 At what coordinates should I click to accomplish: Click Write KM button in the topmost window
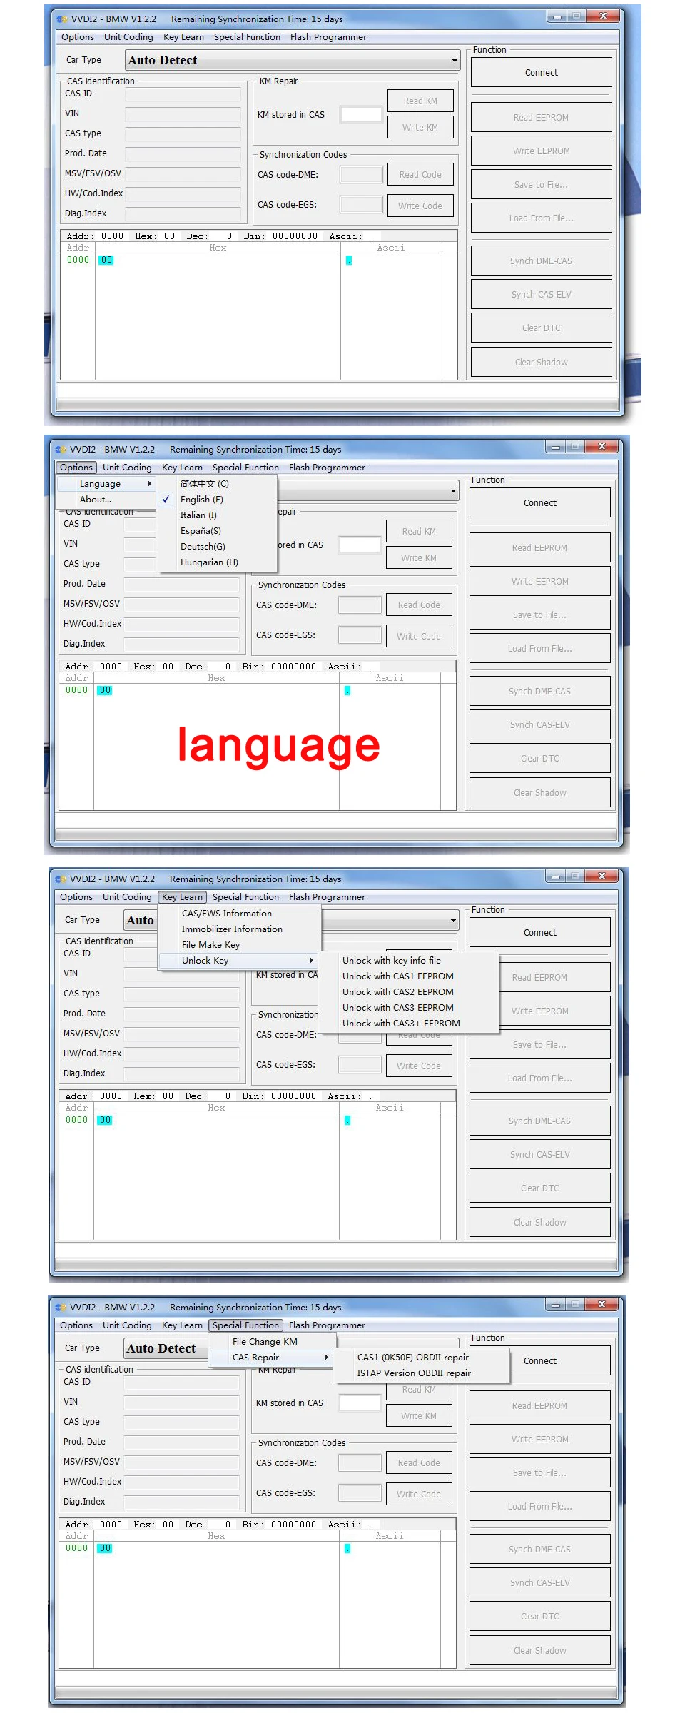click(x=420, y=128)
